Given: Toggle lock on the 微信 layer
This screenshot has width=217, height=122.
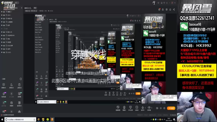Looking at the screenshot, I should coord(4,39).
